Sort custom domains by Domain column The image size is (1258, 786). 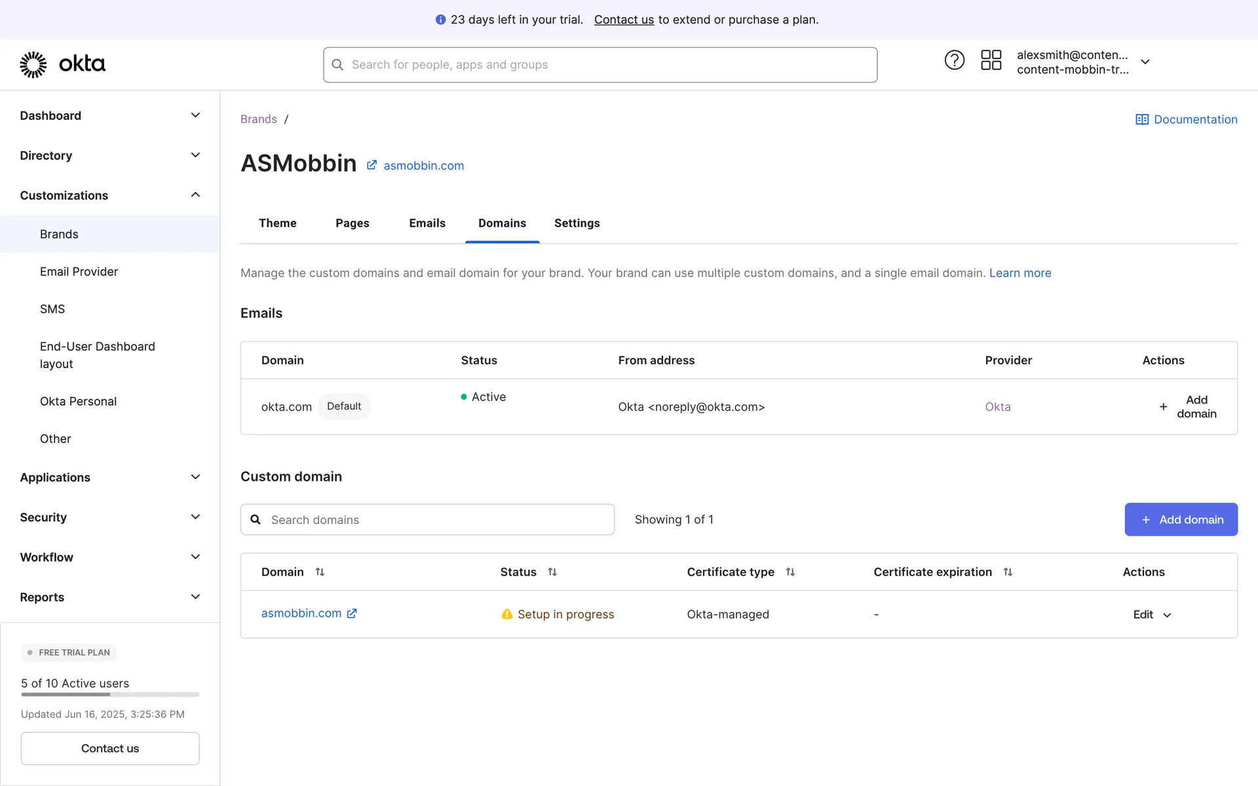click(320, 572)
